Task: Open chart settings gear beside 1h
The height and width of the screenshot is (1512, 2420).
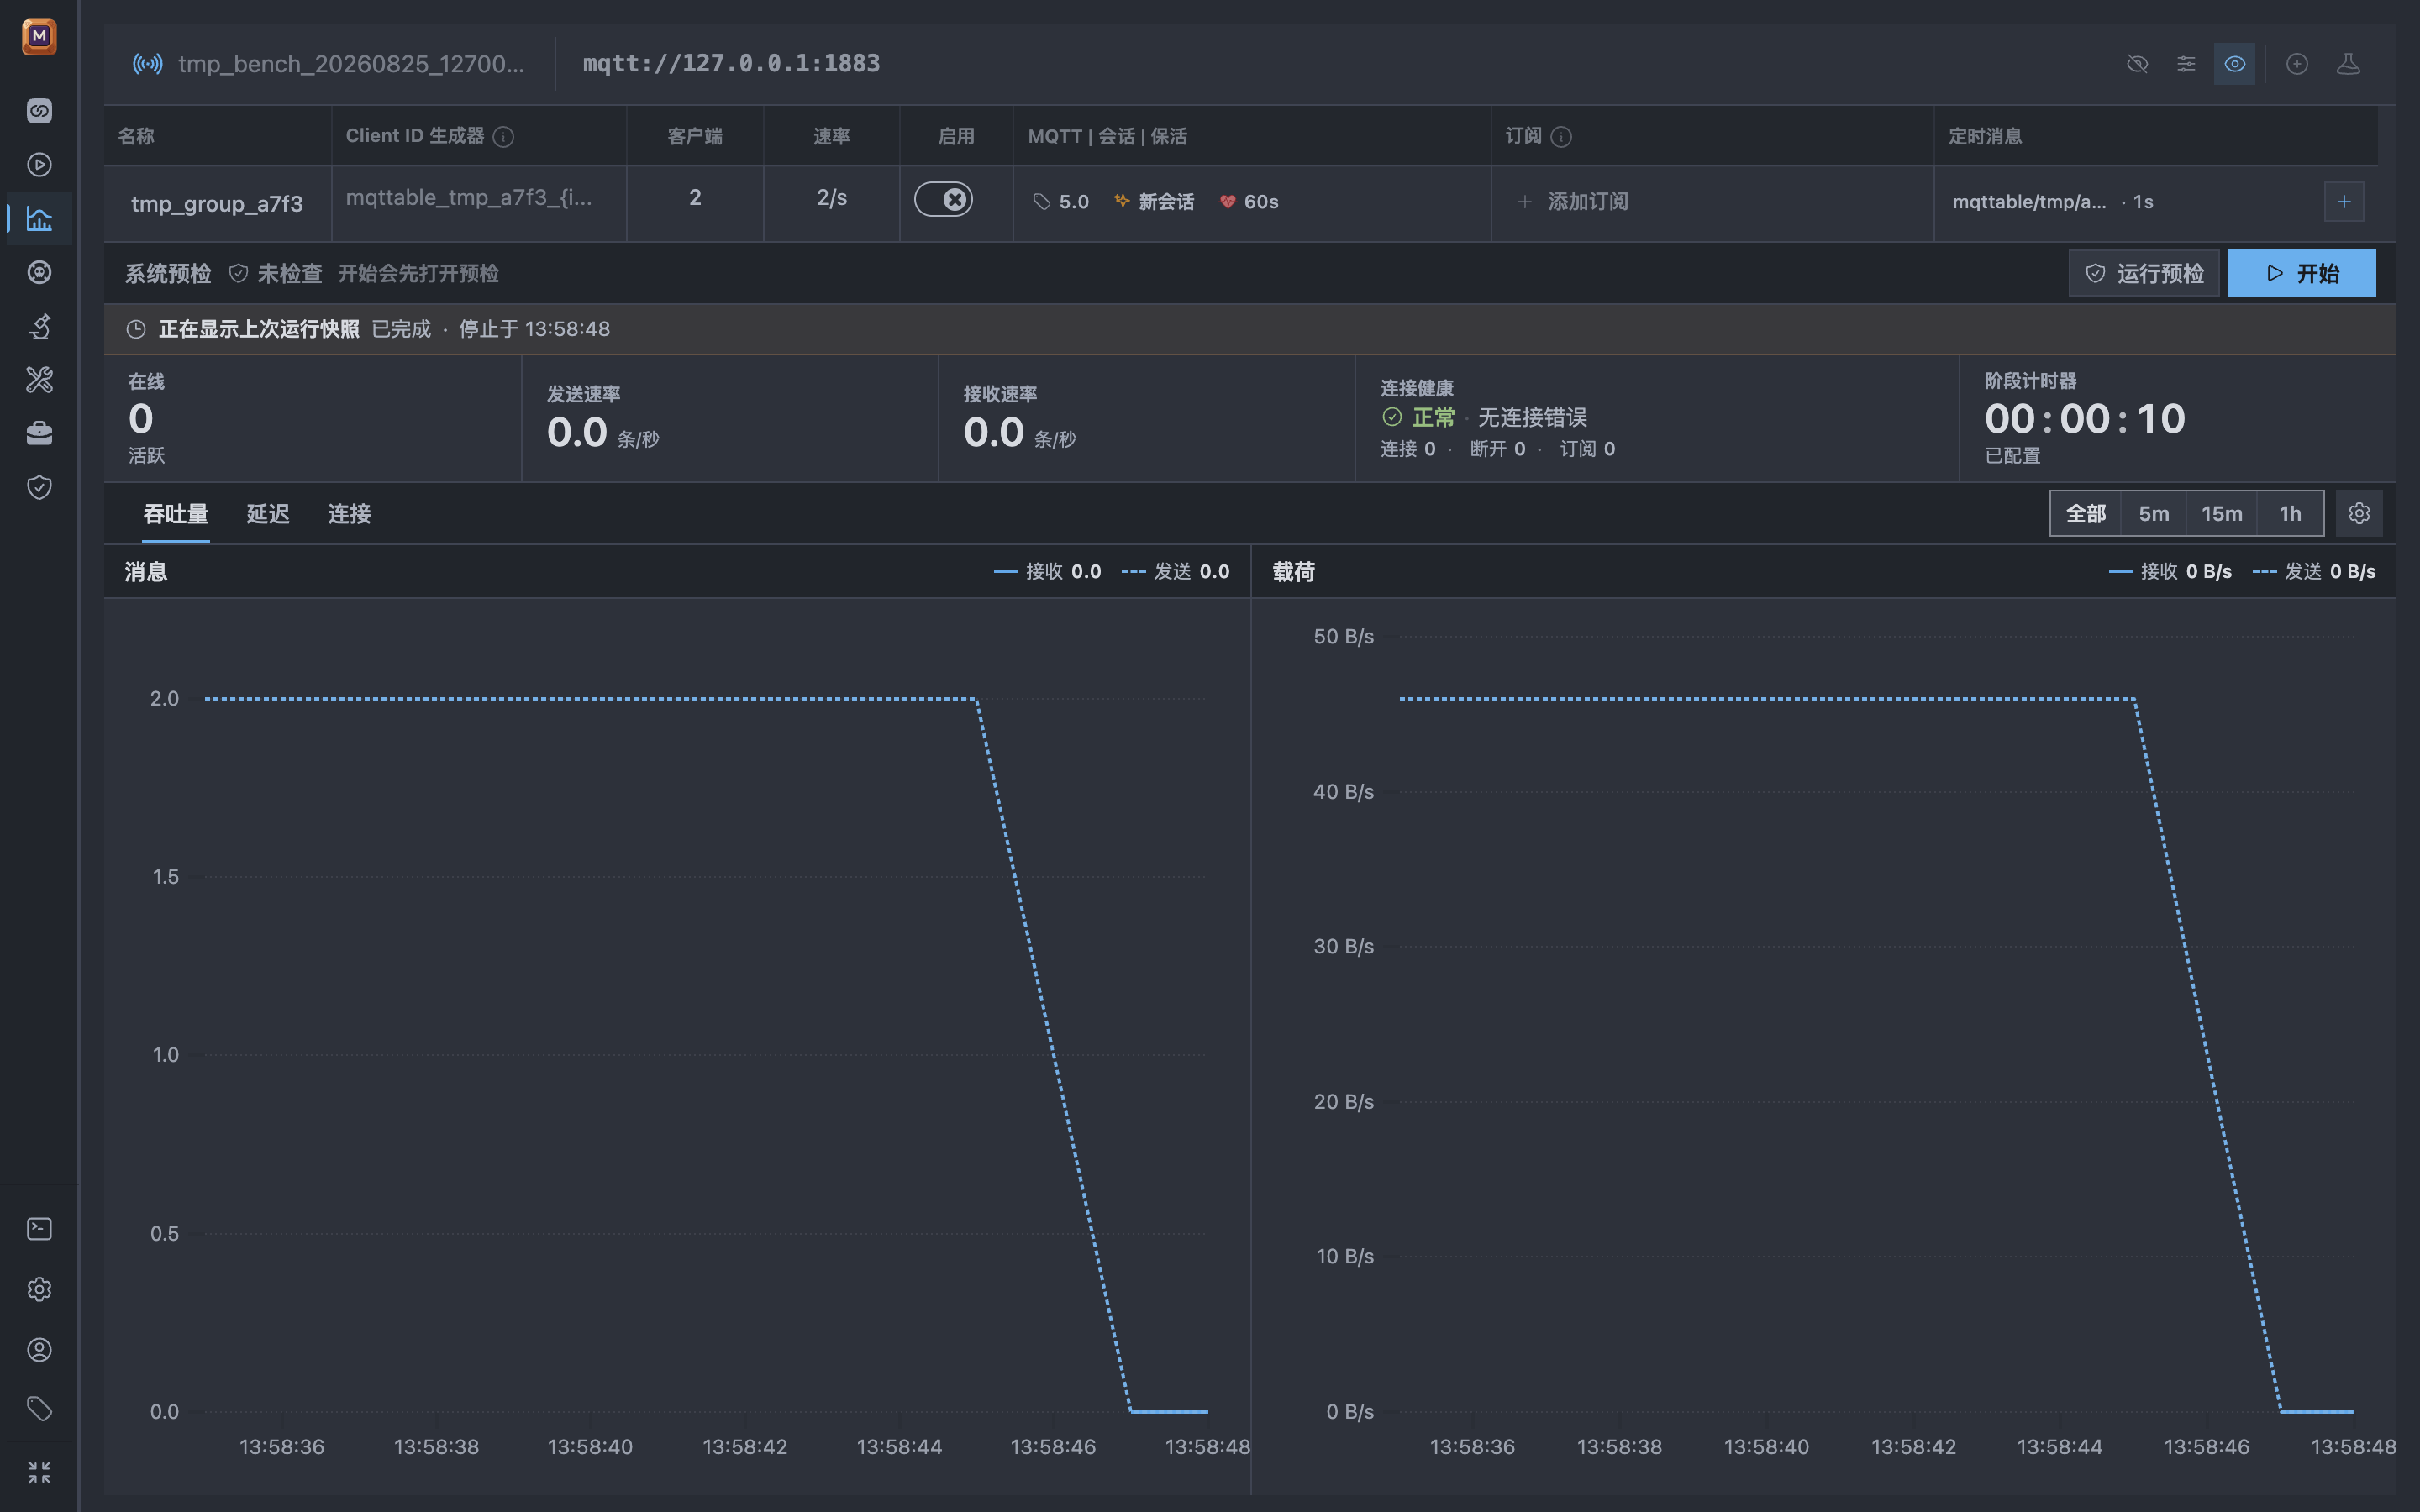Action: (x=2359, y=513)
